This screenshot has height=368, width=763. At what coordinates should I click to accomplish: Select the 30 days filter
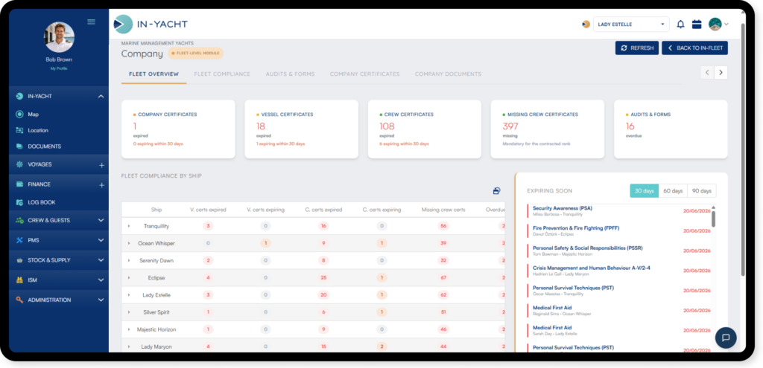(645, 191)
